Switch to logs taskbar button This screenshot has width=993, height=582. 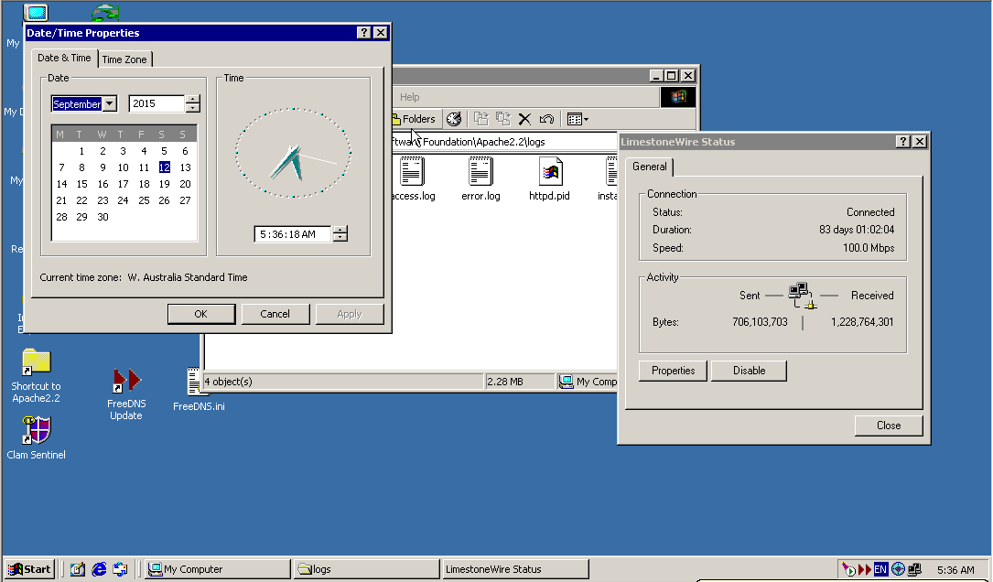click(366, 568)
